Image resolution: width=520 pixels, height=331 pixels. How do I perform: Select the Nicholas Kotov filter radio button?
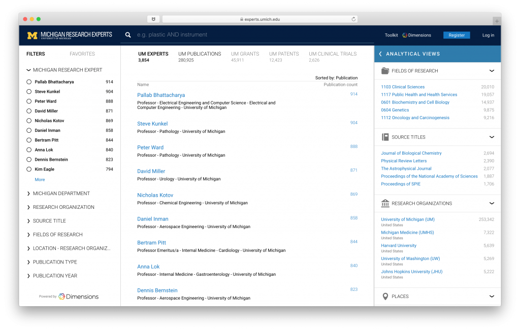point(29,121)
